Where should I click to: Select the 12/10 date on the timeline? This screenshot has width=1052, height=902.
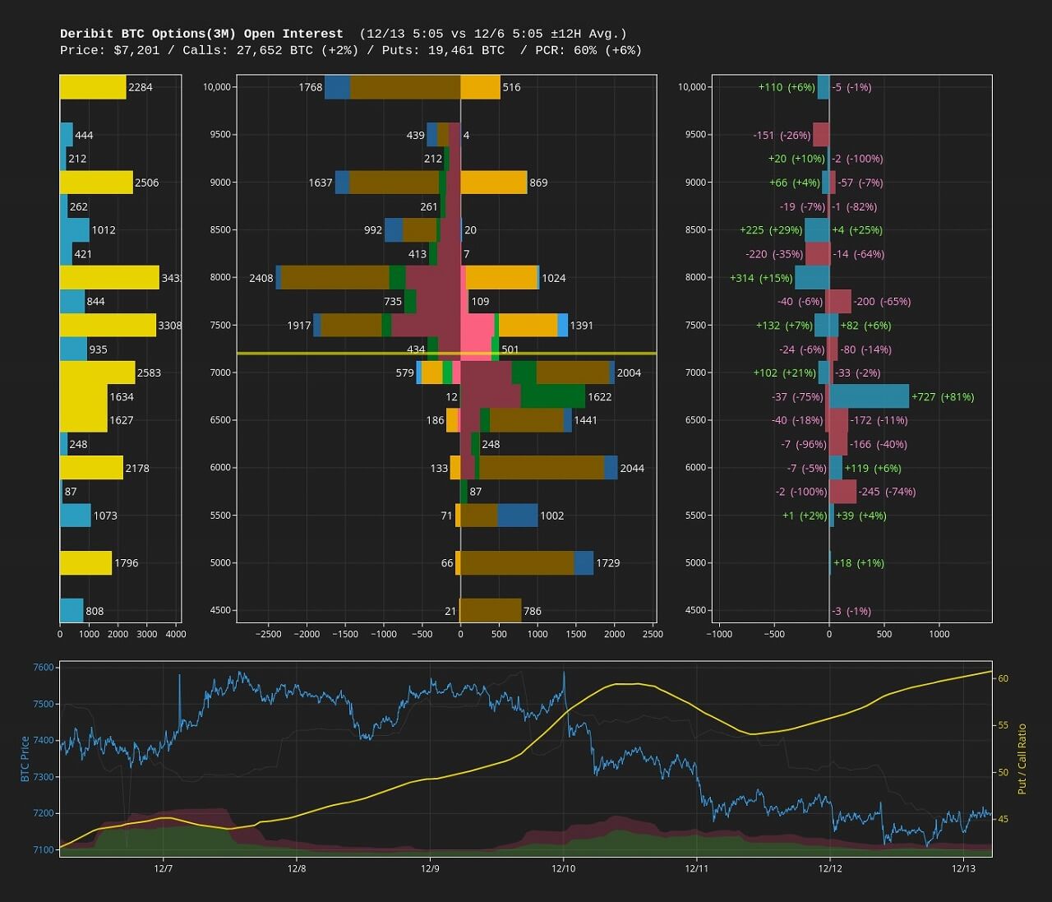(x=563, y=868)
